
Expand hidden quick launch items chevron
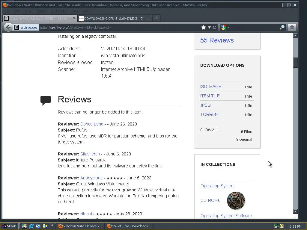tap(52, 225)
